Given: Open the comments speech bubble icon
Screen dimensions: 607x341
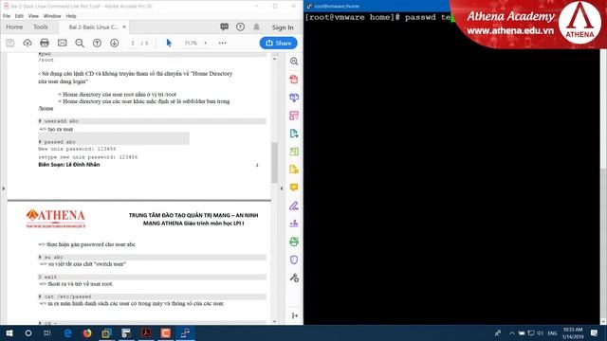Looking at the screenshot, I should (x=224, y=27).
